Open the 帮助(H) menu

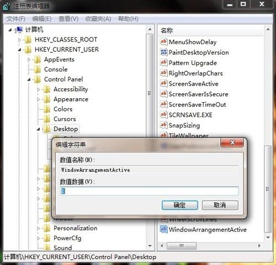pyautogui.click(x=128, y=19)
